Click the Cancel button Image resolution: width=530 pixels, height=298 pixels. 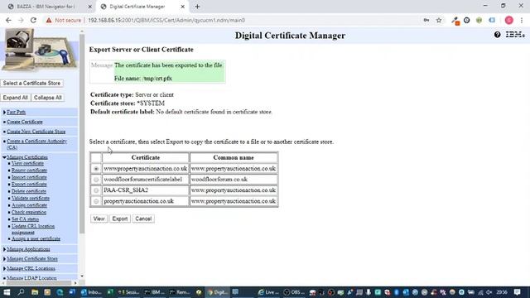(143, 219)
